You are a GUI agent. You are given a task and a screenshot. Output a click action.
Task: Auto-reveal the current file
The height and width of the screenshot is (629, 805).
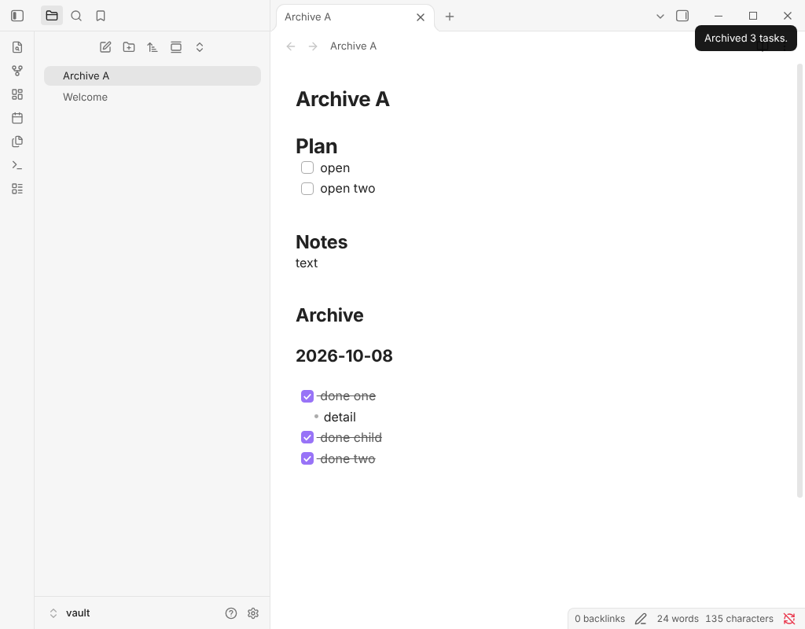coord(176,47)
